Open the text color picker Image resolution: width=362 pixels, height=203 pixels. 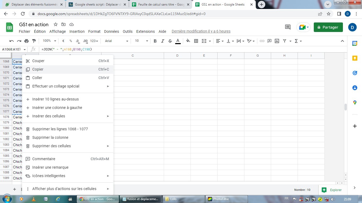coord(178,41)
